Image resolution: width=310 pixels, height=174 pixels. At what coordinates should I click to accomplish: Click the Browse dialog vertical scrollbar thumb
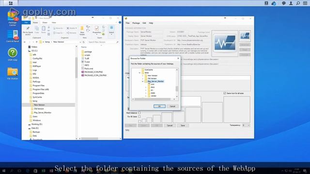177,89
